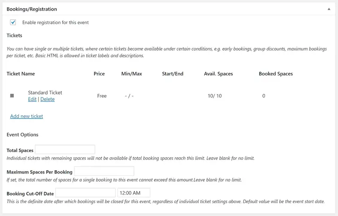Click the Free price value
This screenshot has height=216, width=338.
point(102,96)
